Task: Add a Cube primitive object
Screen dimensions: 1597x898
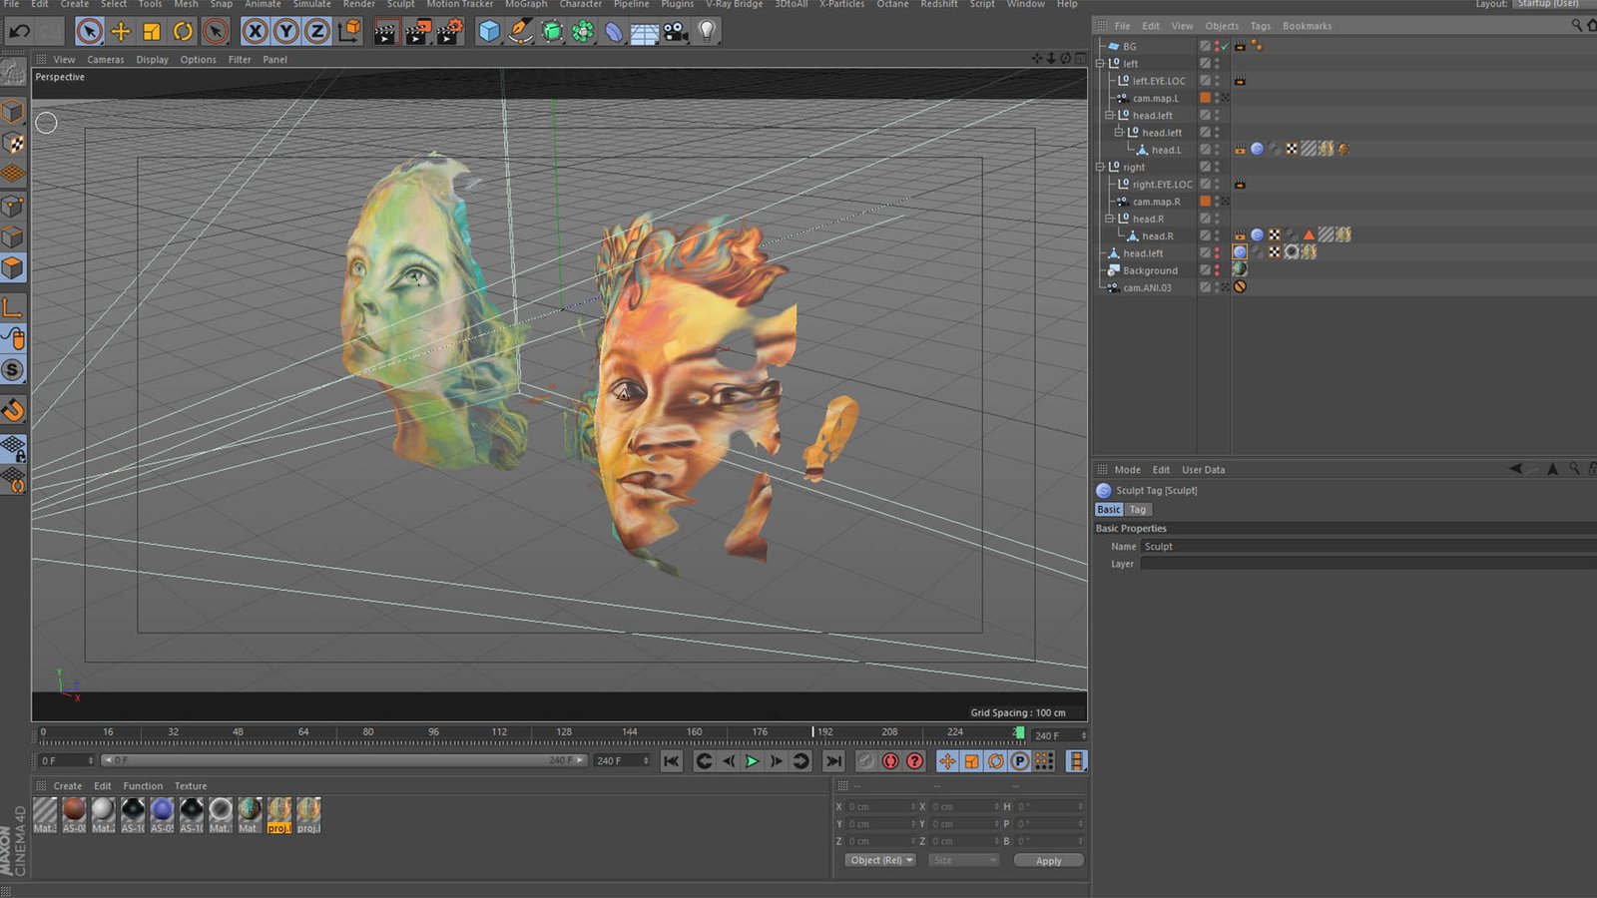Action: click(x=489, y=32)
